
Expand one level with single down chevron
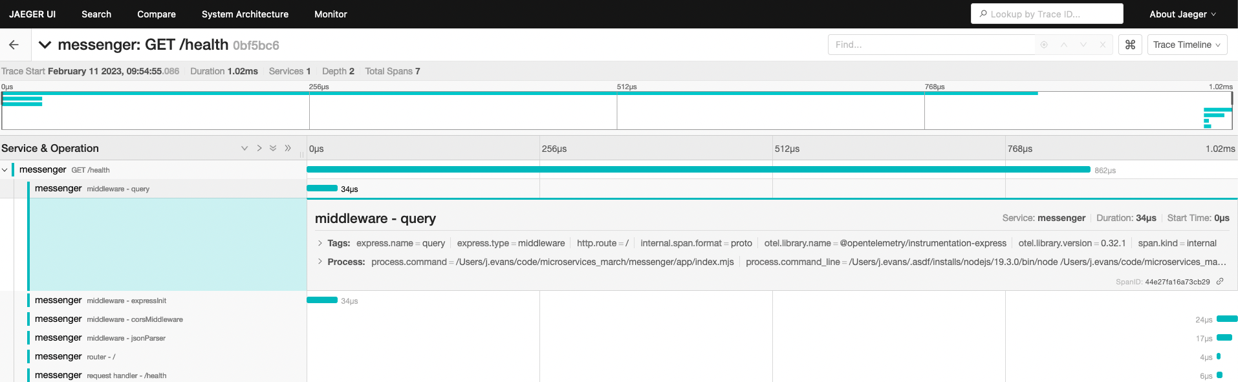pos(244,148)
